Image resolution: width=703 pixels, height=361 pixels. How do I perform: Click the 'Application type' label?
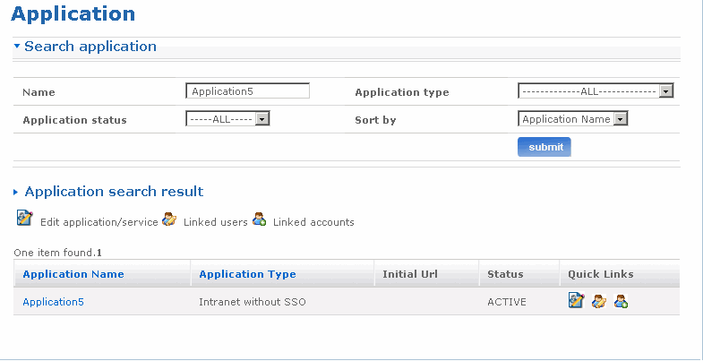[x=402, y=92]
